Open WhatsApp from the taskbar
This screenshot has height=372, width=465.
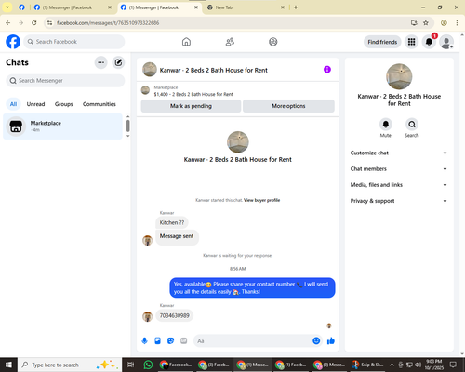148,365
